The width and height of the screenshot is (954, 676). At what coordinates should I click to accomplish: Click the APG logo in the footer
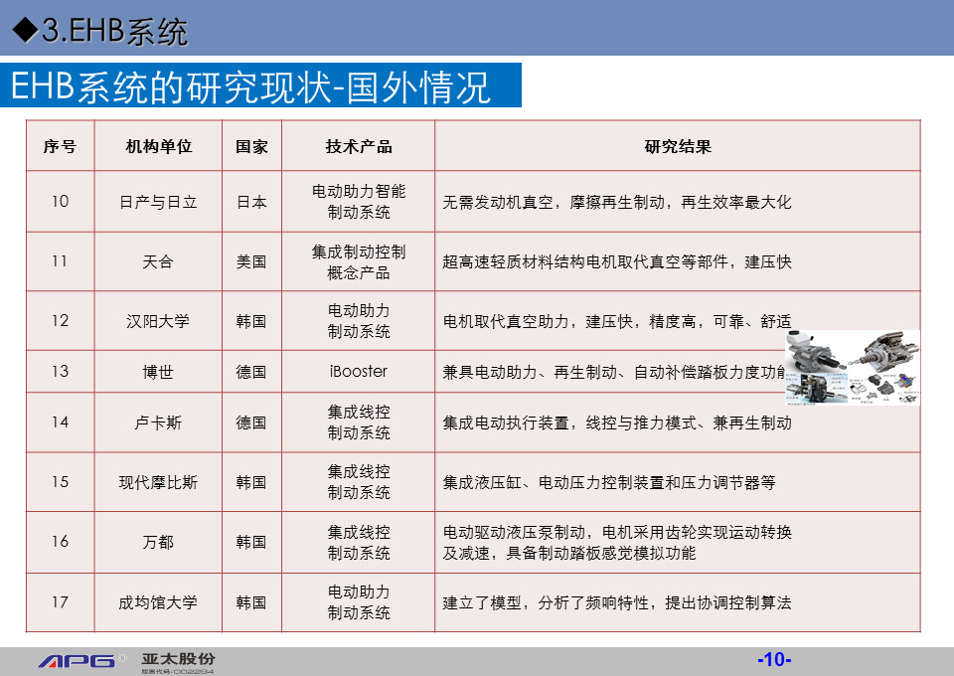pyautogui.click(x=80, y=661)
